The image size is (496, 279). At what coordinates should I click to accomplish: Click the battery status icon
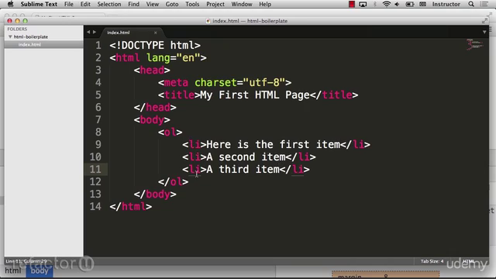(x=410, y=4)
